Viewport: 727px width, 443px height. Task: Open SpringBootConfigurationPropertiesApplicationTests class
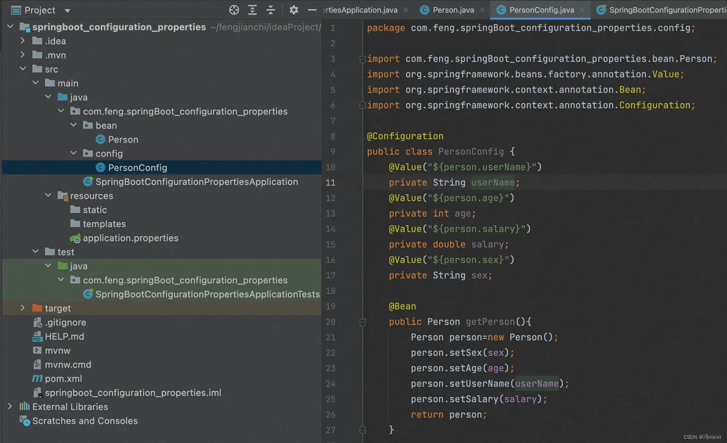[207, 294]
